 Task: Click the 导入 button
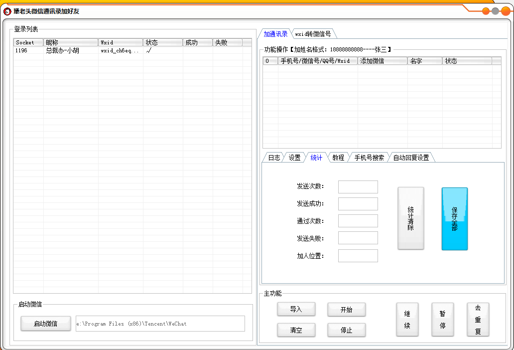coord(296,309)
